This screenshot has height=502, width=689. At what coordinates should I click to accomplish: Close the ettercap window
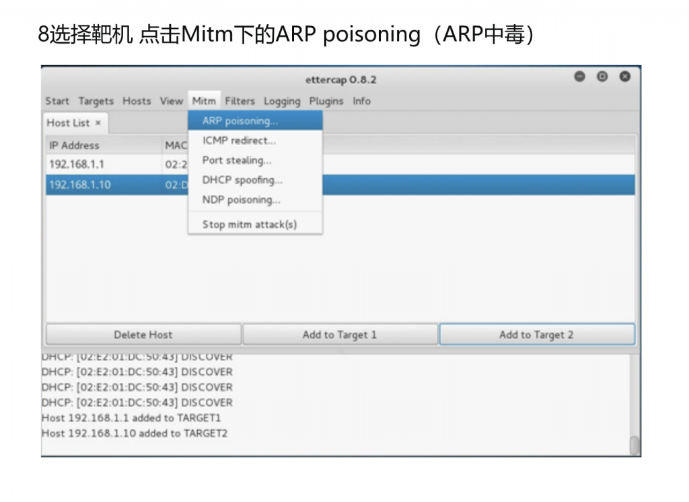point(625,77)
